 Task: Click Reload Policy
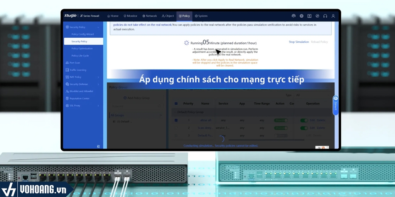319,42
